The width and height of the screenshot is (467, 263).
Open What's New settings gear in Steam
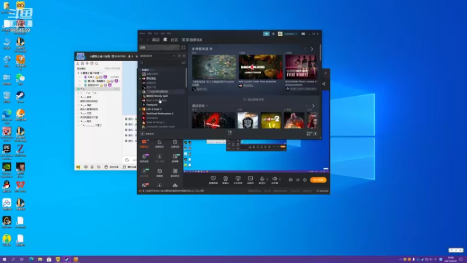click(211, 49)
